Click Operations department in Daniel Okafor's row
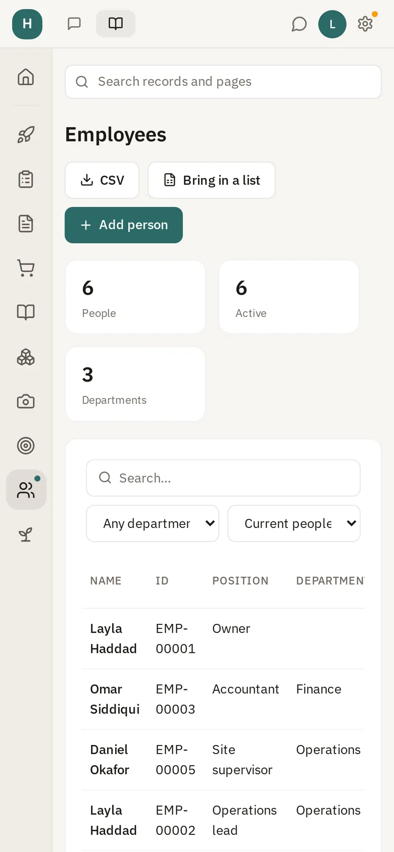 click(328, 750)
